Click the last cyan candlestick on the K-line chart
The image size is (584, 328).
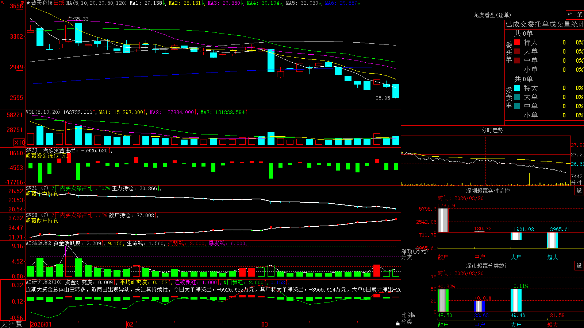[x=396, y=91]
